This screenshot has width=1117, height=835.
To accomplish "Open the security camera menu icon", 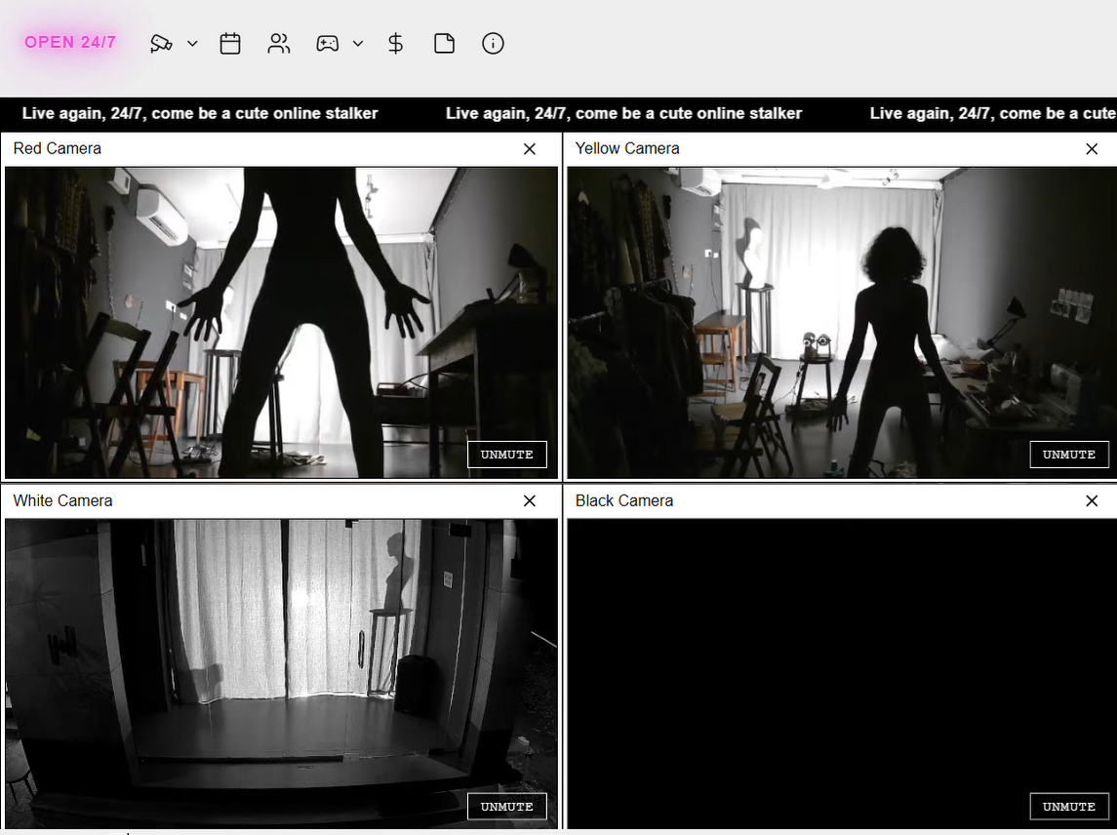I will click(161, 44).
